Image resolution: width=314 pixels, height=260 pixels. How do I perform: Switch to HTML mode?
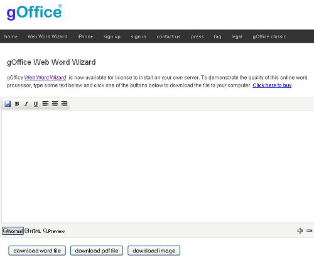pos(33,231)
